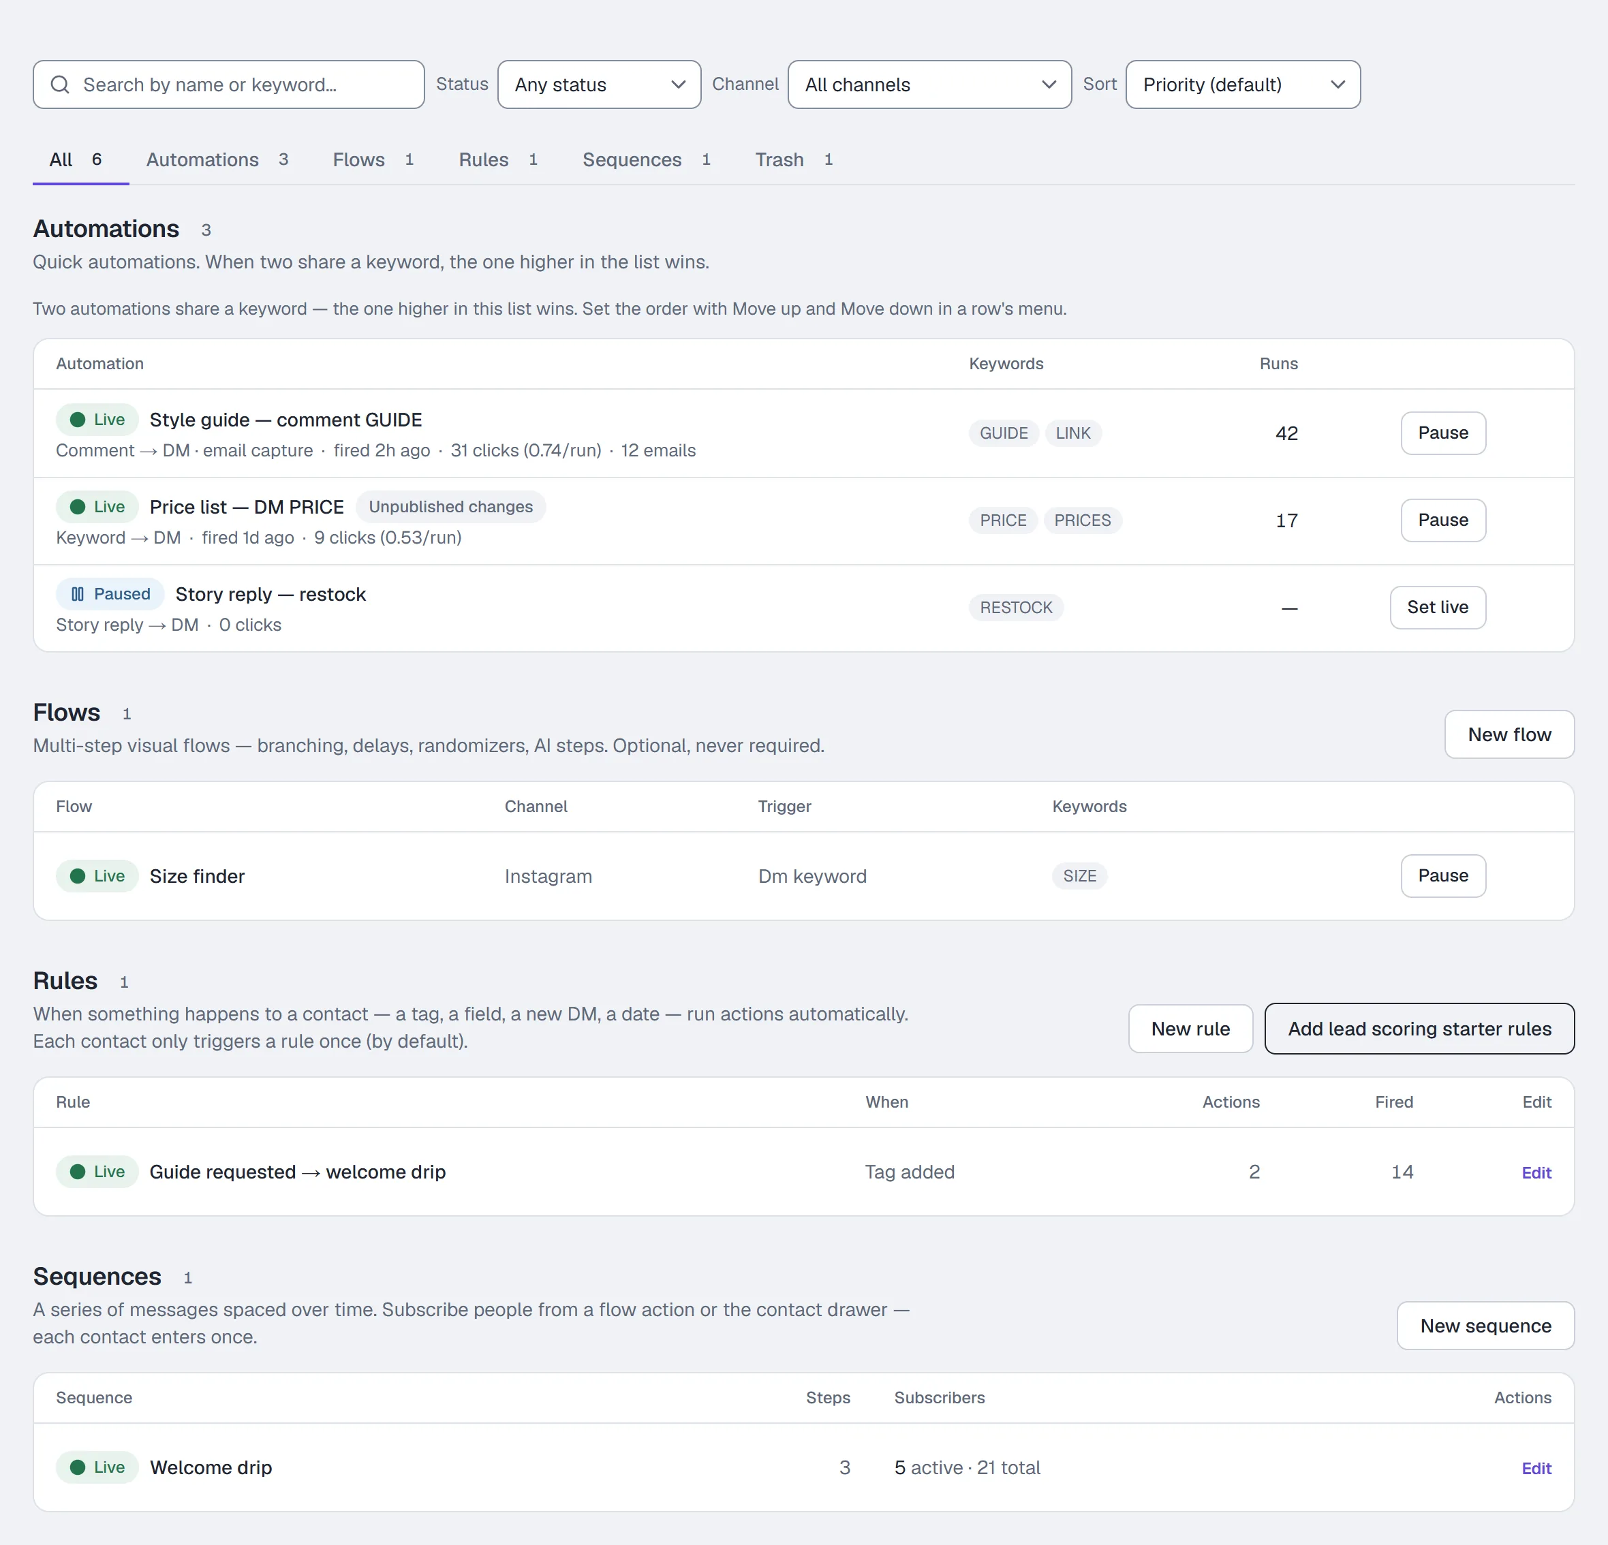Open Style guide — comment GUIDE automation

pos(285,420)
